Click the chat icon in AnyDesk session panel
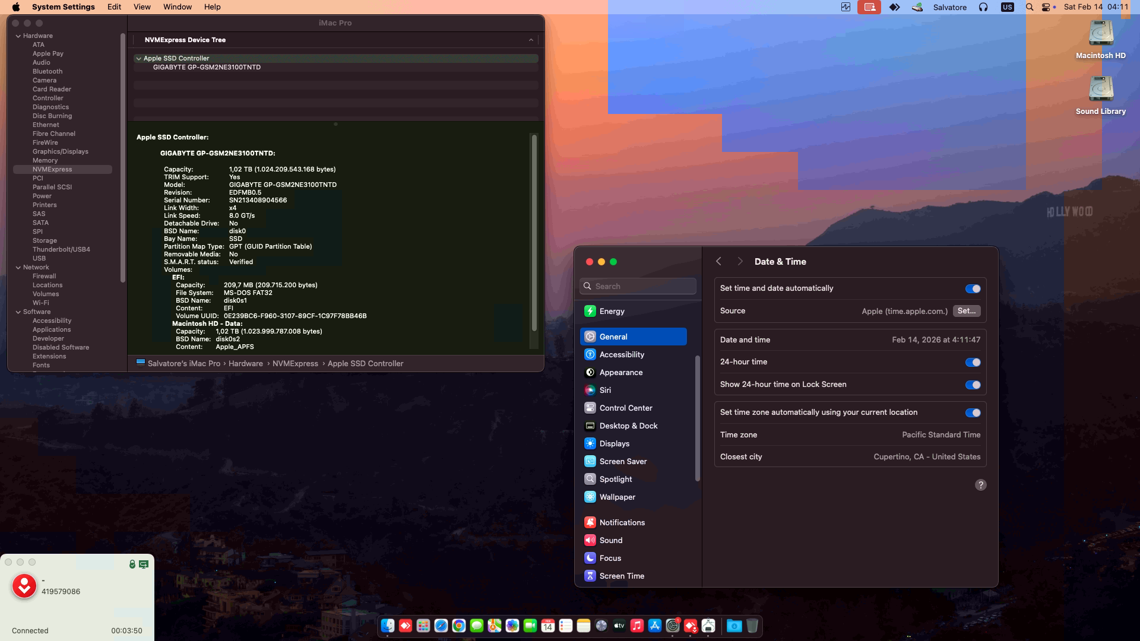1140x641 pixels. click(x=144, y=564)
